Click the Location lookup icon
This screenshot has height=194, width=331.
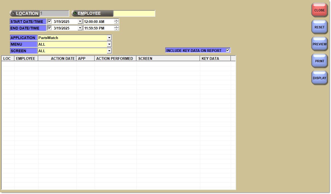[x=13, y=13]
